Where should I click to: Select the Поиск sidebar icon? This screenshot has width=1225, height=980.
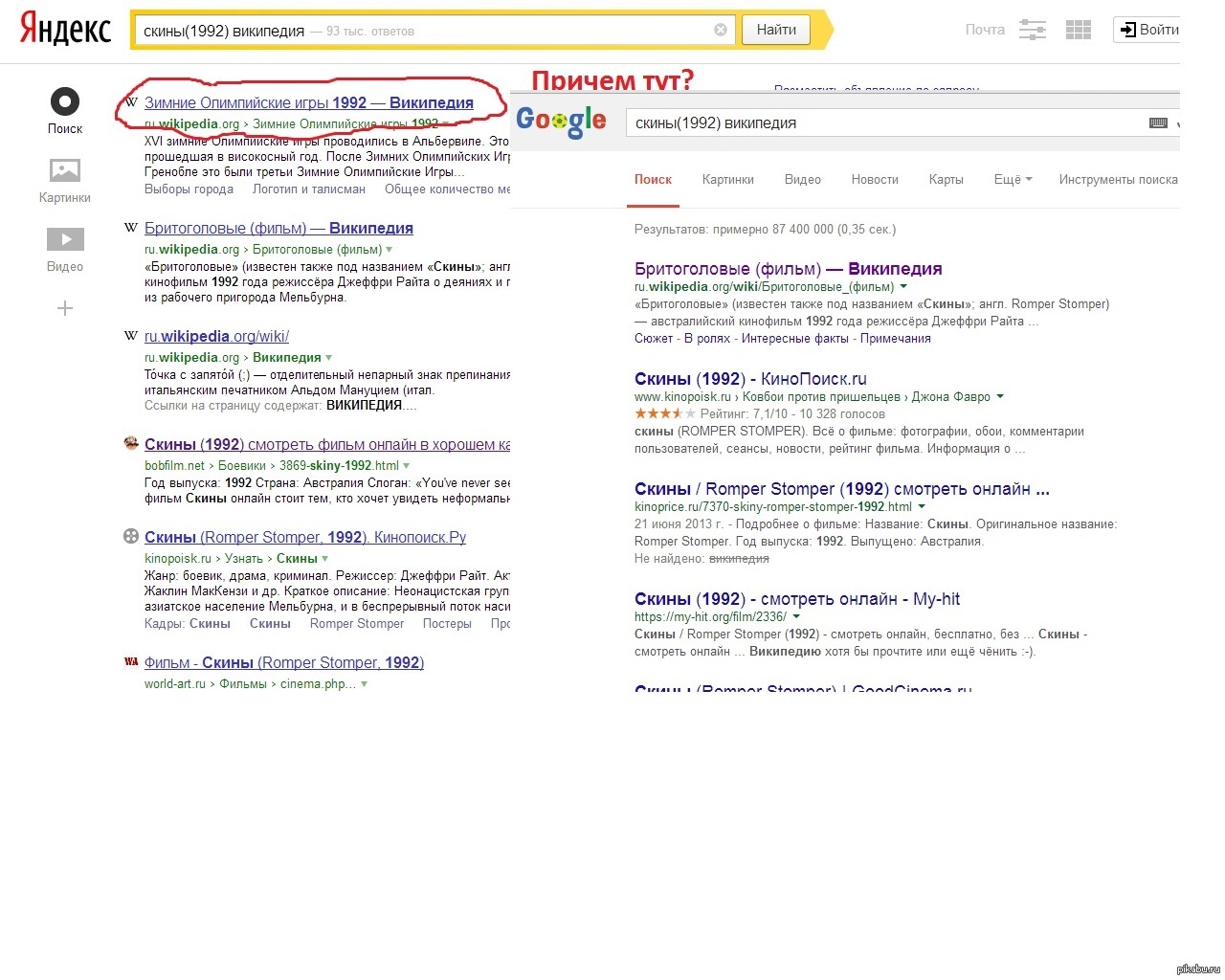65,101
